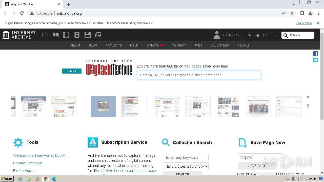Click the user avatar icon
The height and width of the screenshot is (182, 324).
coord(217,35)
